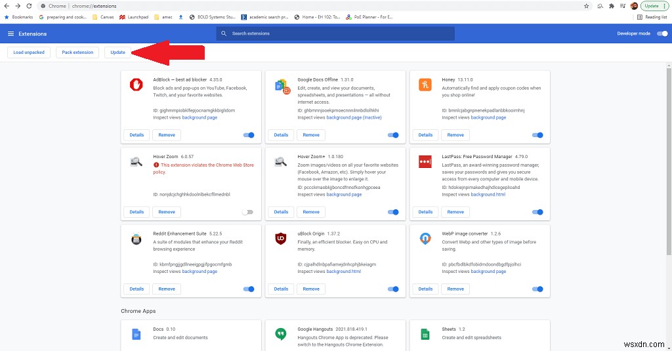Disable the LastPass toggle
This screenshot has height=351, width=672.
tap(537, 212)
